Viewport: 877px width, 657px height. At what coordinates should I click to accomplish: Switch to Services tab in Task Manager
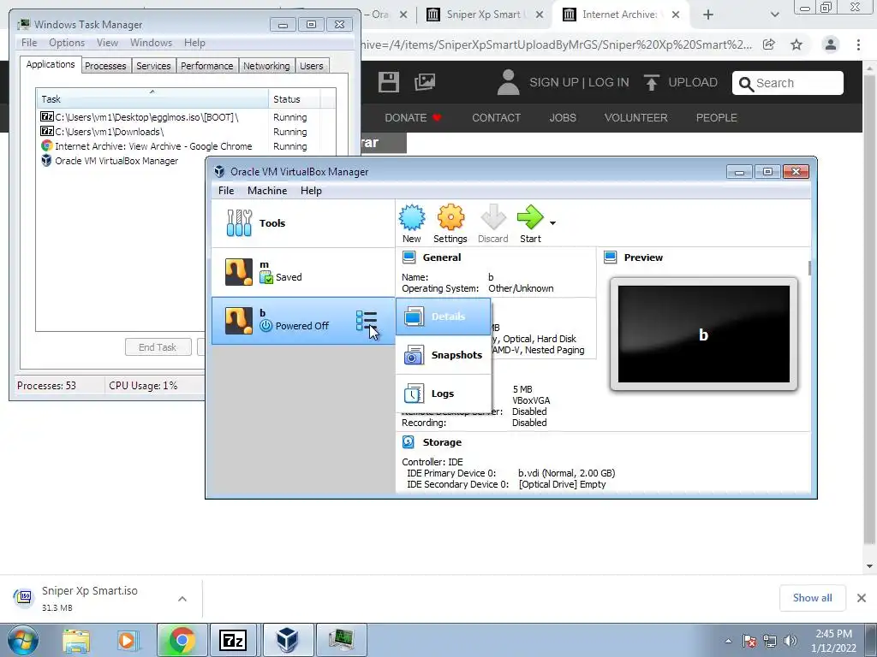point(153,66)
